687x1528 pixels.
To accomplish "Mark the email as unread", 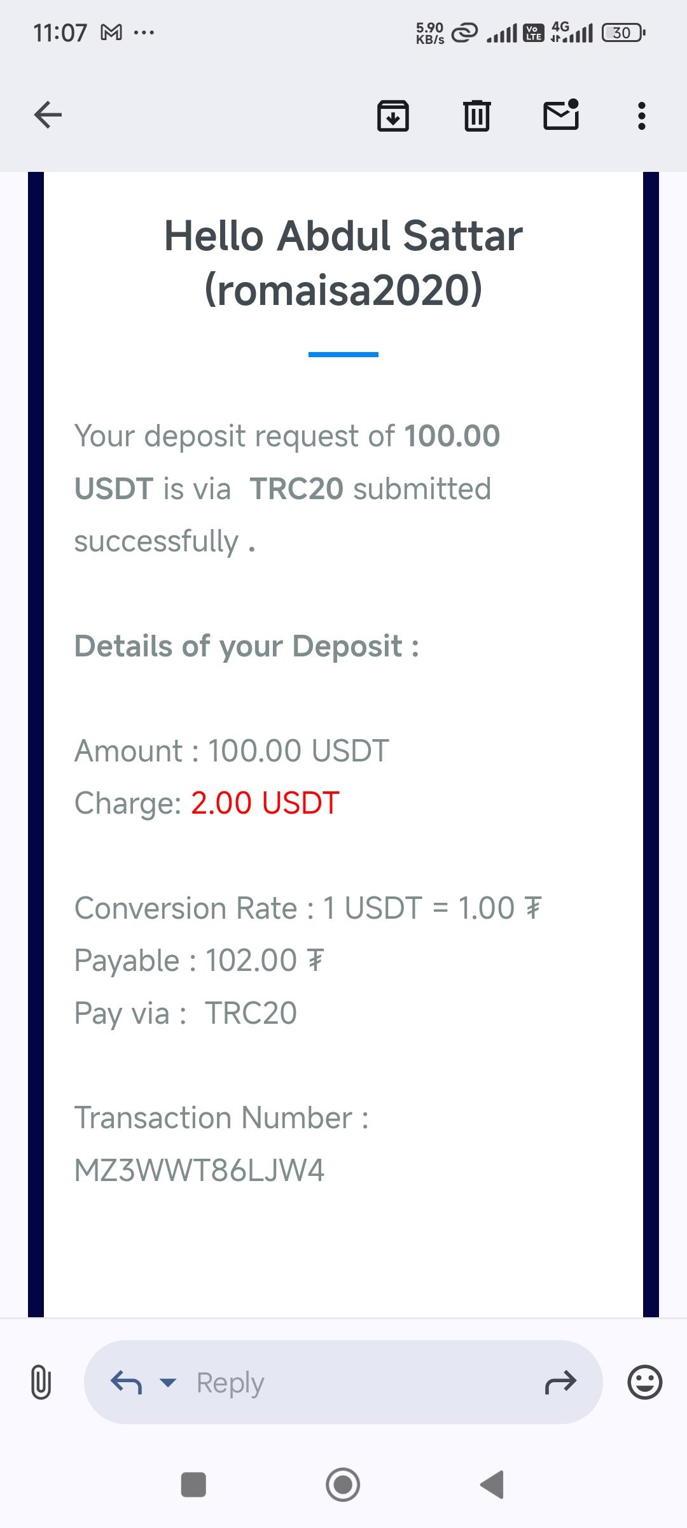I will tap(561, 115).
